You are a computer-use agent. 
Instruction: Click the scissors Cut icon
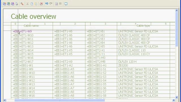point(27,4)
